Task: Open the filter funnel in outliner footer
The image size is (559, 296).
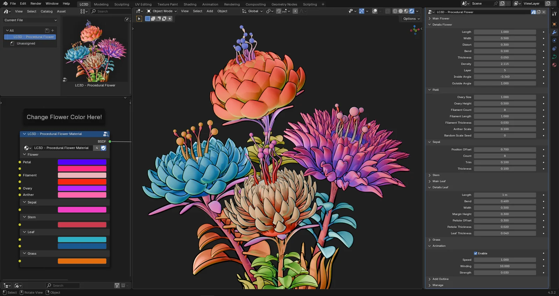Action: pyautogui.click(x=117, y=286)
